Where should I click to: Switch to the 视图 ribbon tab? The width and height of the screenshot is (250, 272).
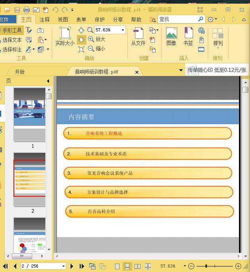(x=63, y=20)
